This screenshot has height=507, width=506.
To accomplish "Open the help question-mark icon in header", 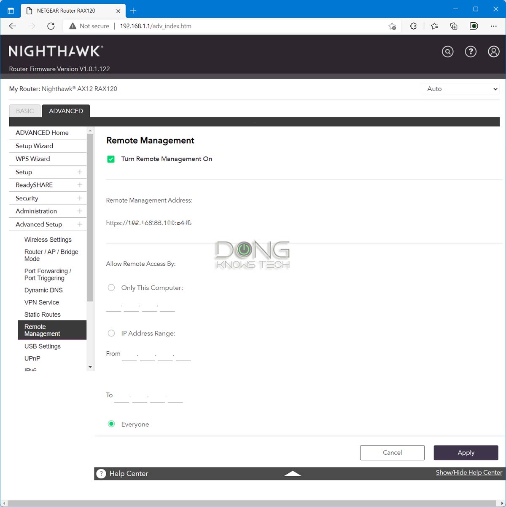I will (471, 51).
